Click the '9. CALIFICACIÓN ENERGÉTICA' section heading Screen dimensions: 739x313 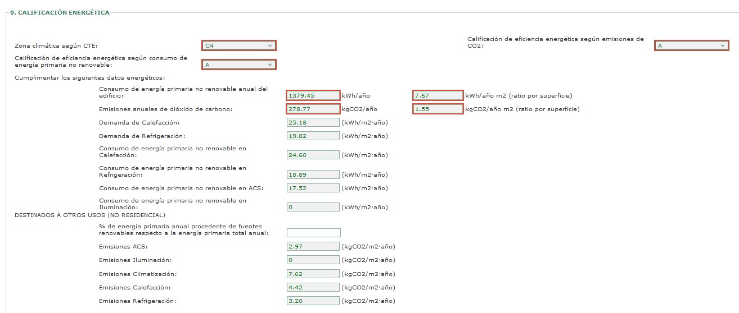pos(60,12)
